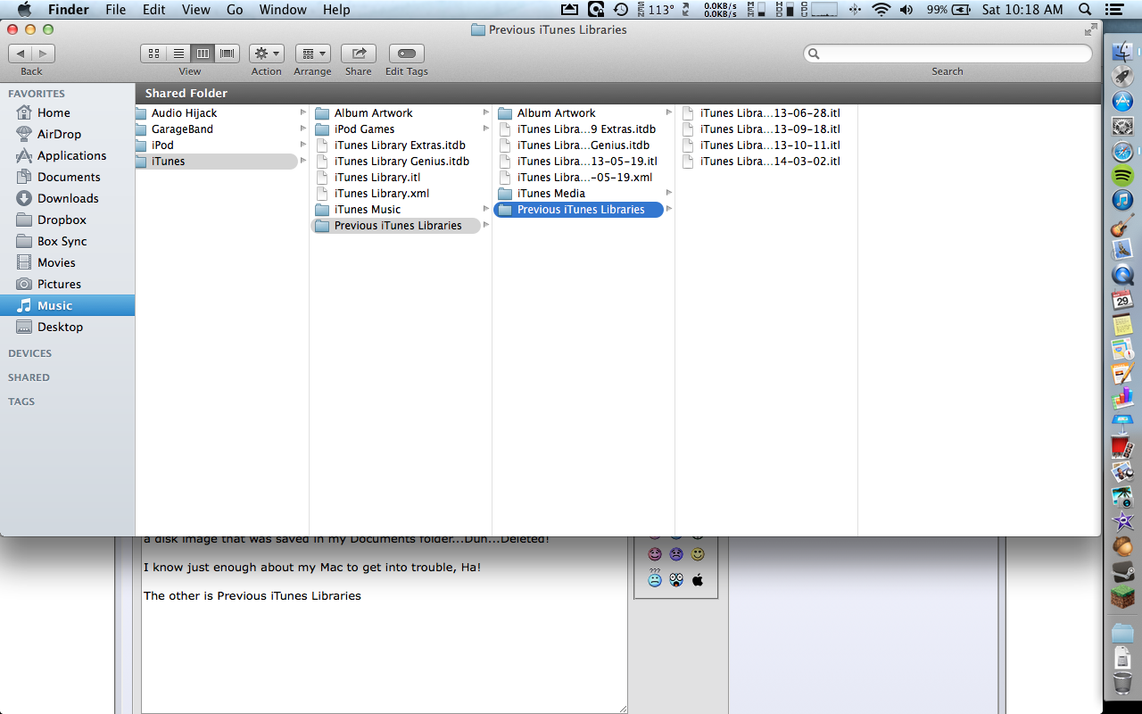This screenshot has width=1142, height=714.
Task: Open Trash in the Dock
Action: tap(1122, 684)
